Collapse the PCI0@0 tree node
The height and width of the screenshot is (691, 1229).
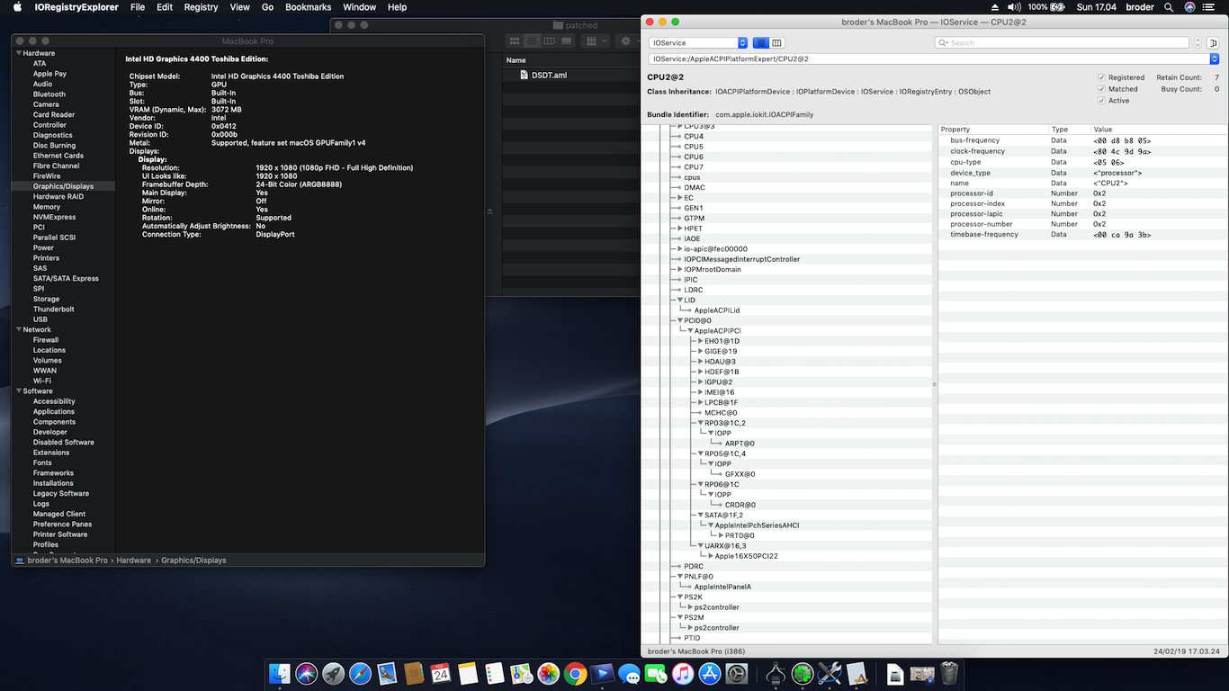coord(680,320)
